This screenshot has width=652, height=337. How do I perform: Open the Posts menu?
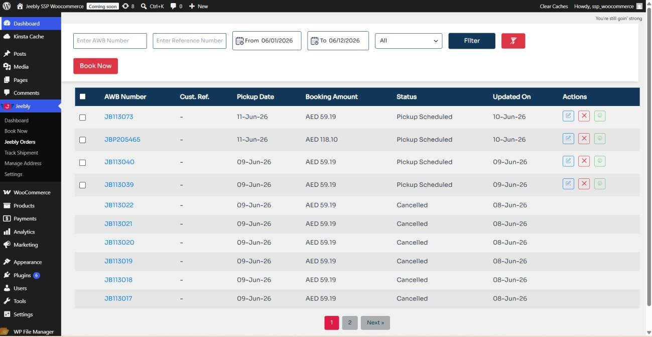pyautogui.click(x=31, y=53)
